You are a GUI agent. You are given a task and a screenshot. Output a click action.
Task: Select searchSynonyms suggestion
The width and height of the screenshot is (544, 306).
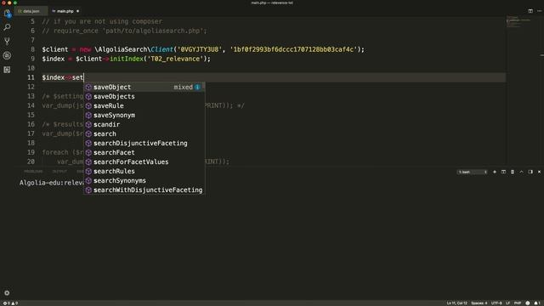pos(144,181)
